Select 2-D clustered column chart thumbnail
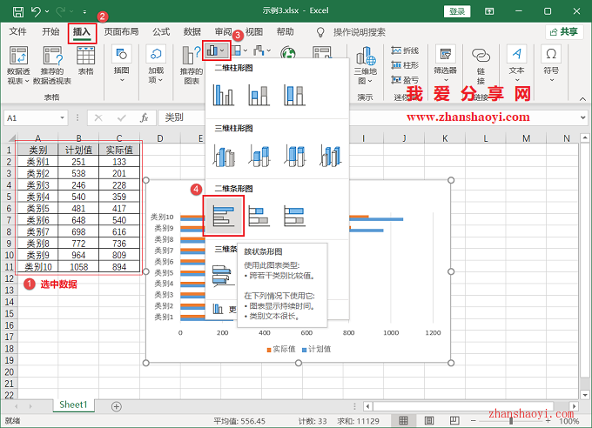 [224, 95]
